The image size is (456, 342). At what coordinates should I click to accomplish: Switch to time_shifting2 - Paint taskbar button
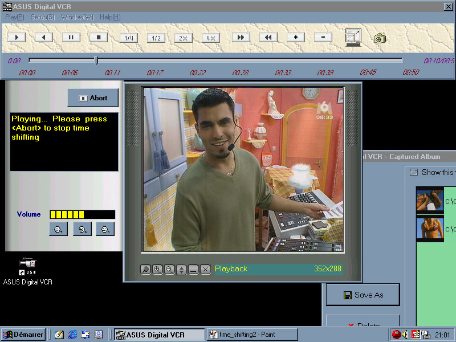(253, 335)
